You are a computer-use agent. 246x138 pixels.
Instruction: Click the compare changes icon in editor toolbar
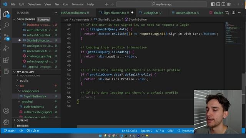[x=227, y=13]
